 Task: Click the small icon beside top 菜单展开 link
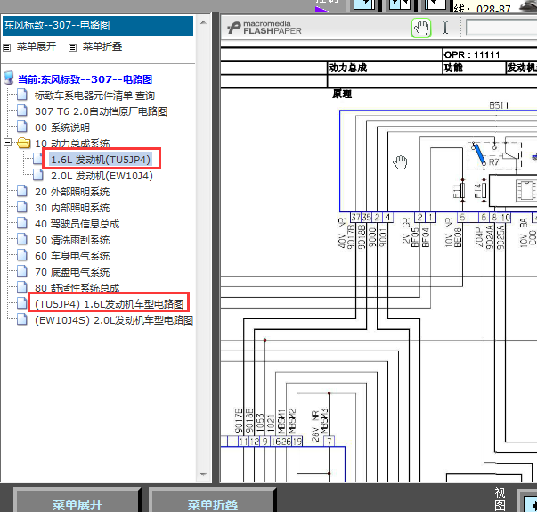pyautogui.click(x=6, y=47)
